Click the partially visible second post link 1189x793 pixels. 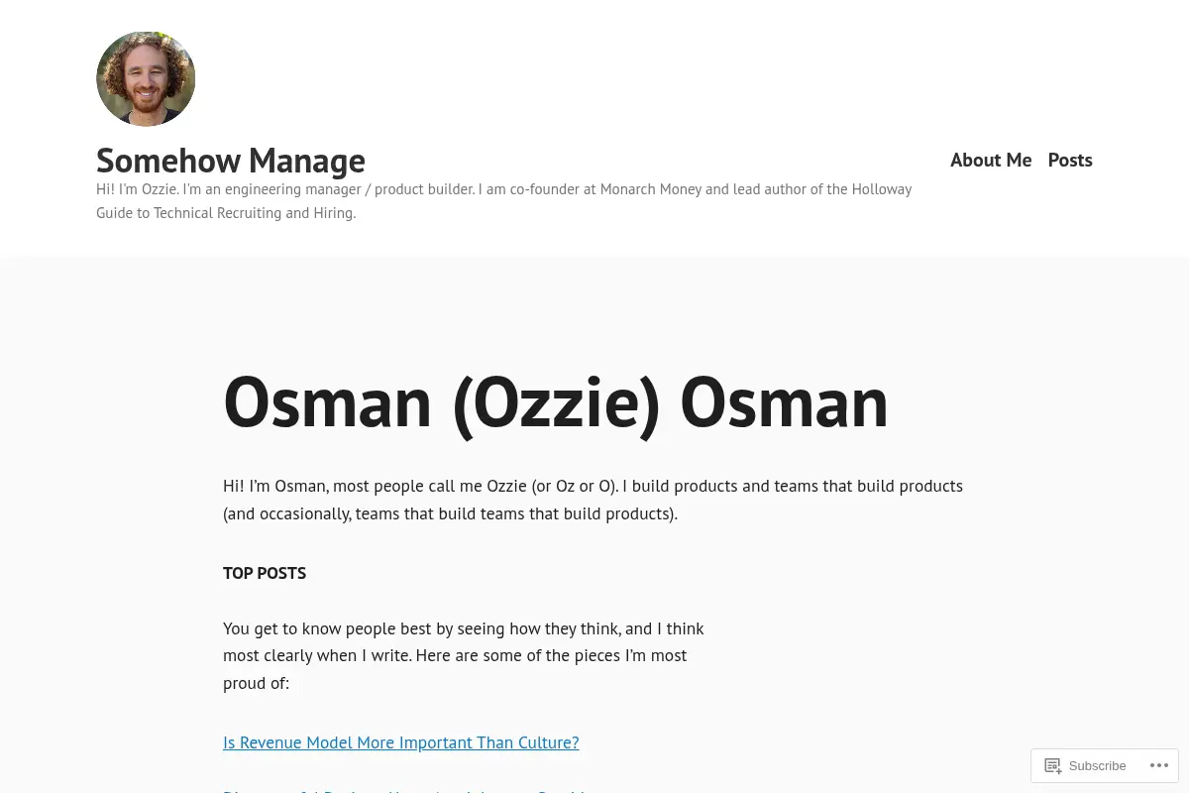coord(404,790)
